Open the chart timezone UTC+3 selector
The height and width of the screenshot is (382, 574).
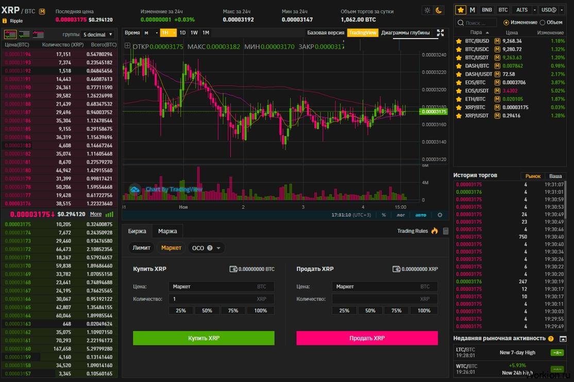[x=351, y=215]
